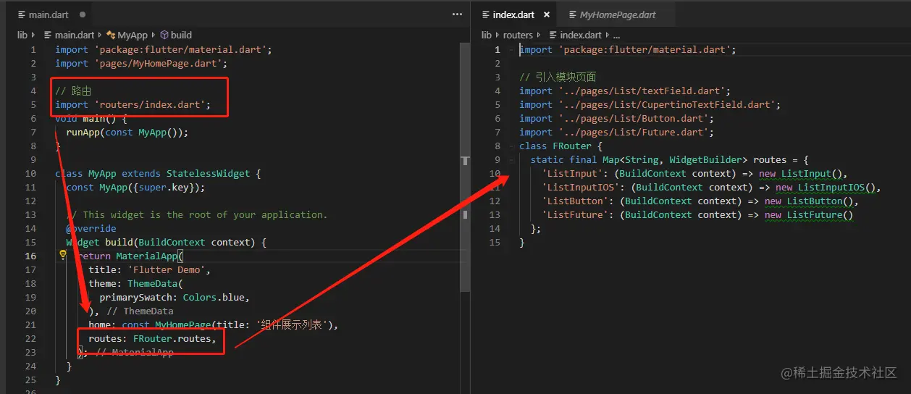
Task: Select 'lib' breadcrumb above main.dart
Action: (22, 35)
